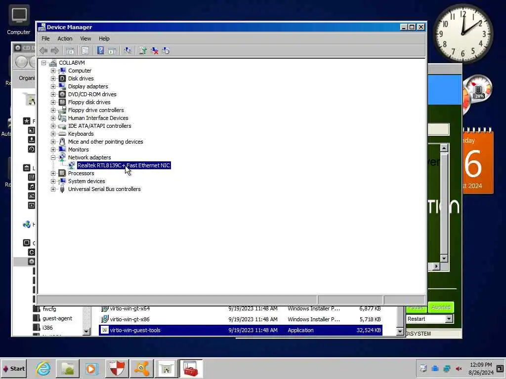
Task: Open the File menu
Action: (45, 38)
